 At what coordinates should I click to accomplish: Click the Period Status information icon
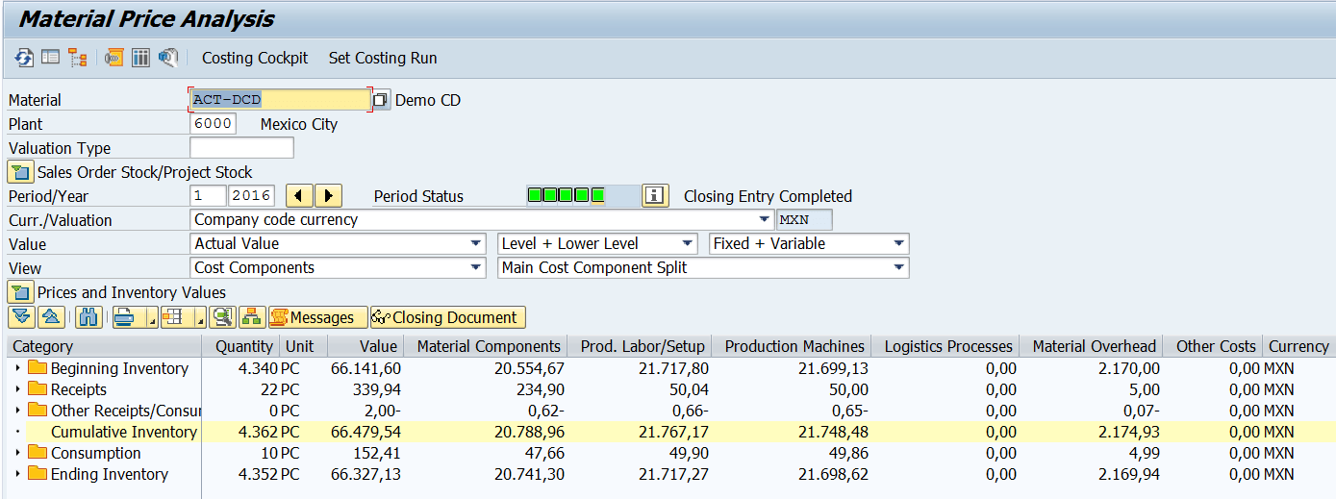655,196
